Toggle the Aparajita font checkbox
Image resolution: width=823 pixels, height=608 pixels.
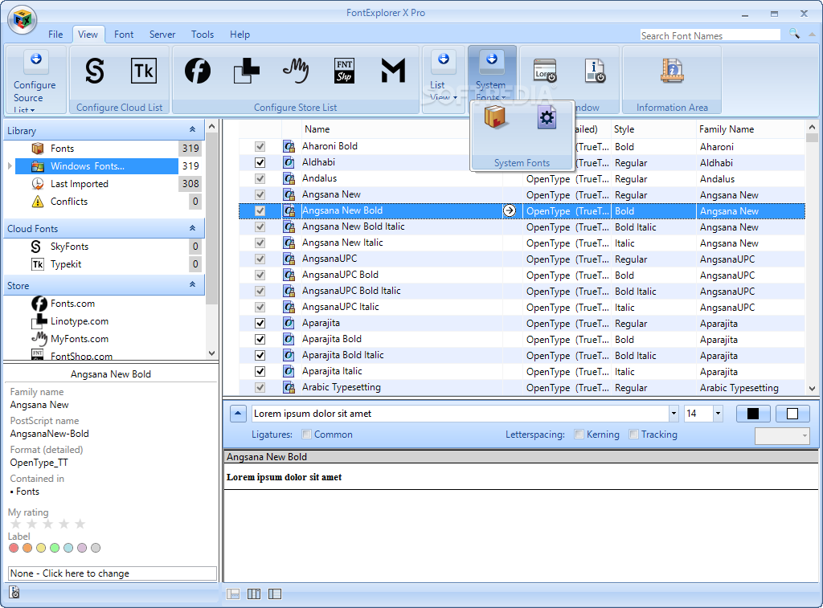tap(260, 323)
